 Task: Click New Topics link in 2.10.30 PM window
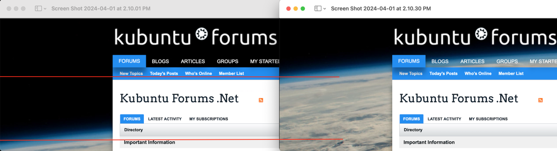[411, 74]
